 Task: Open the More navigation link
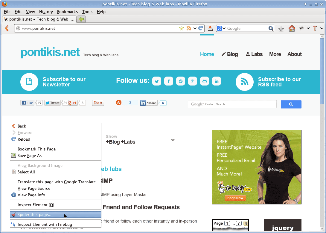point(275,54)
